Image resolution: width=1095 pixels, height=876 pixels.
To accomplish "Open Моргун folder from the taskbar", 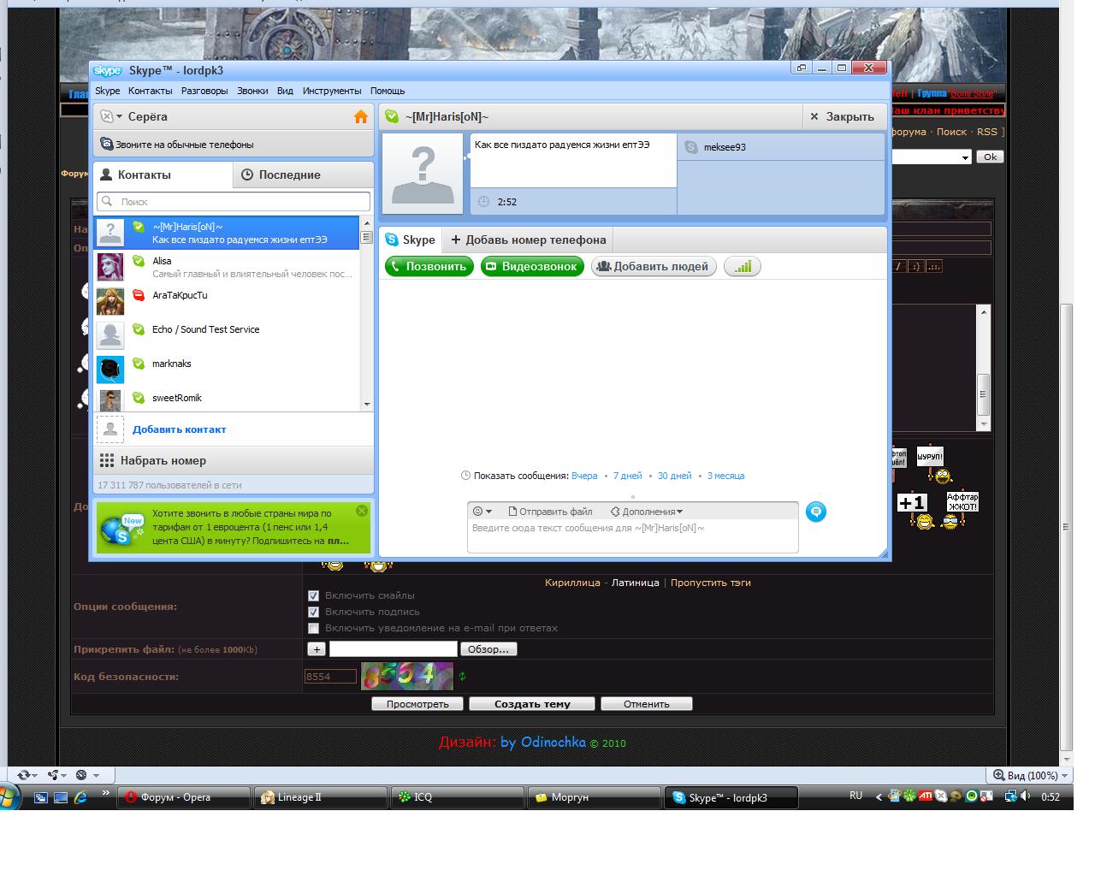I will coord(594,797).
